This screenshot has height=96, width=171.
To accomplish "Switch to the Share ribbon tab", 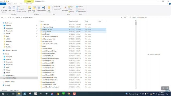I will click(15, 4).
